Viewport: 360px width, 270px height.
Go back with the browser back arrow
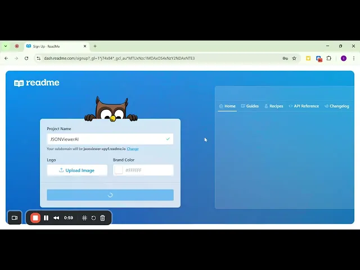[6, 58]
